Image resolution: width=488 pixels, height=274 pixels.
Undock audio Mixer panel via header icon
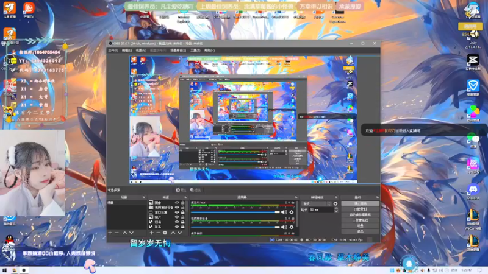point(296,197)
